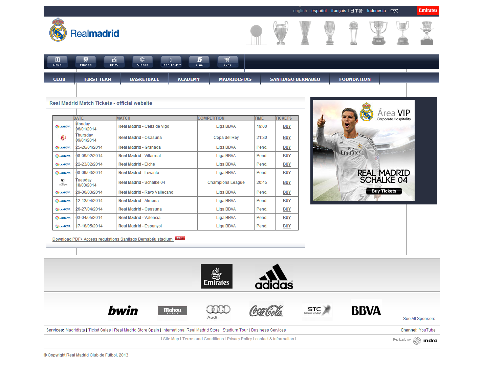Buy tickets for Real Madrid - Valencia

[x=287, y=218]
